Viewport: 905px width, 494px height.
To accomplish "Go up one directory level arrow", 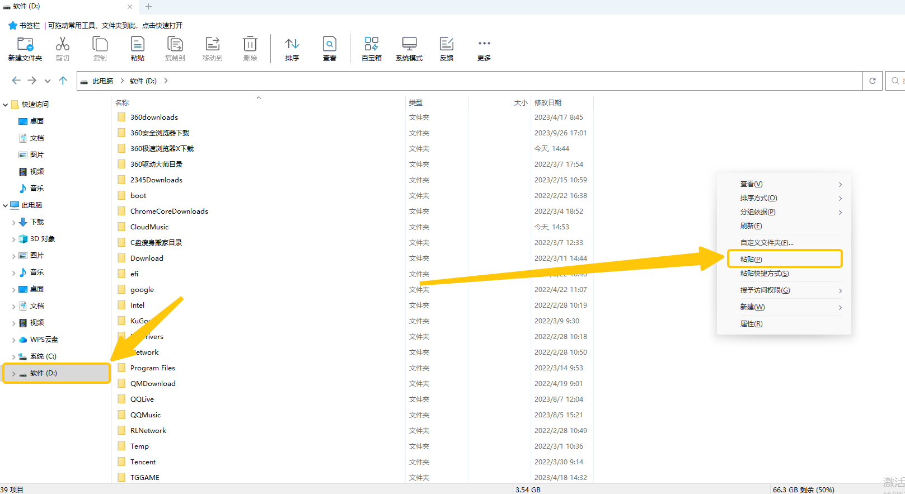I will 63,81.
